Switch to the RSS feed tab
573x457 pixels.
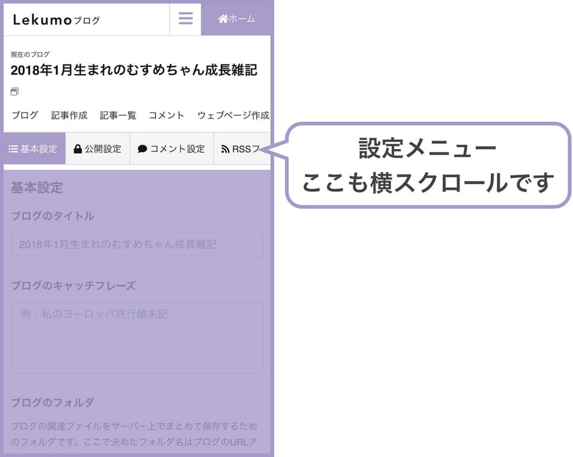point(242,148)
